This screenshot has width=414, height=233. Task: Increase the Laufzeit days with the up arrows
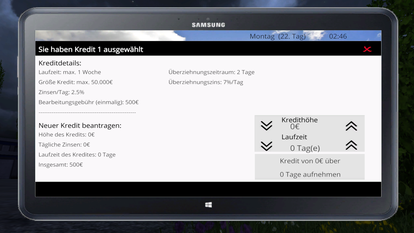351,145
